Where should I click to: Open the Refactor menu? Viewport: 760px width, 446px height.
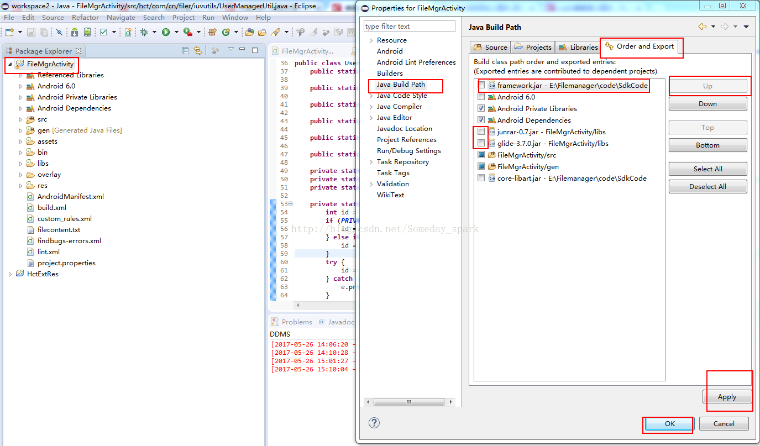tap(85, 18)
